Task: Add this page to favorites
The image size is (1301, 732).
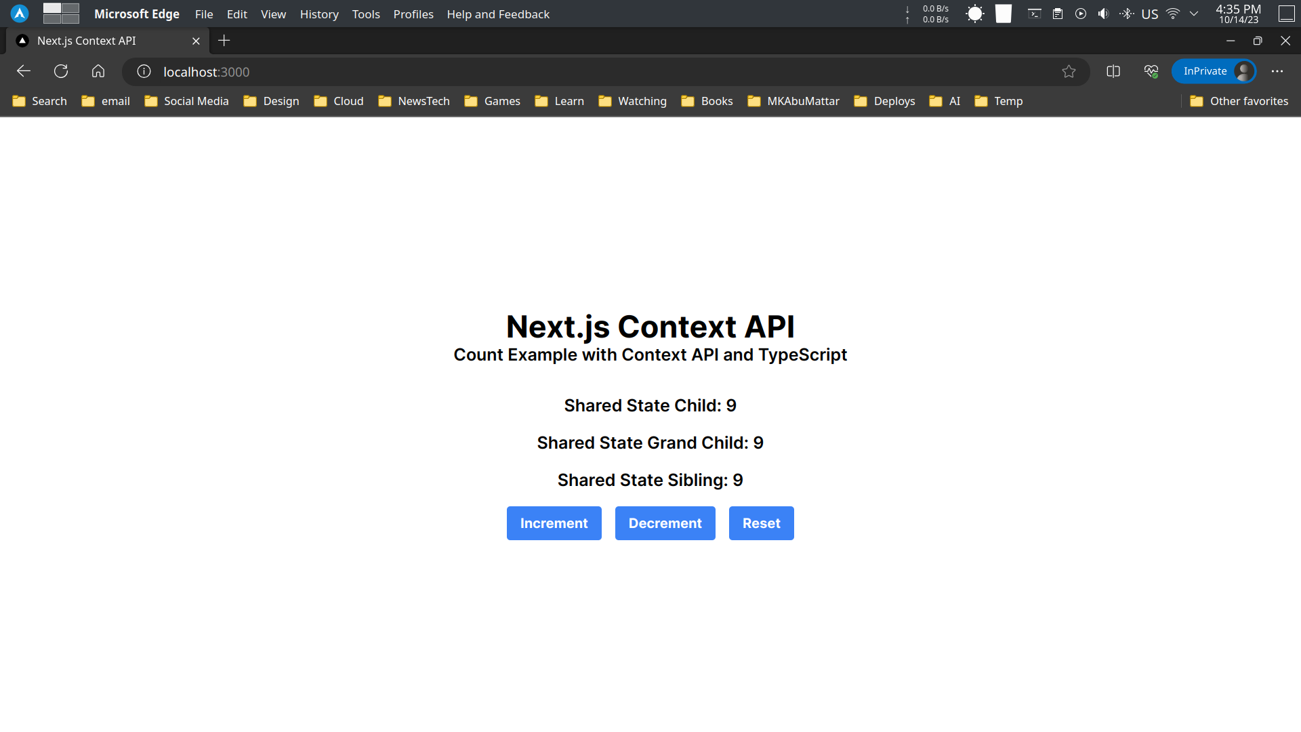Action: pyautogui.click(x=1069, y=71)
